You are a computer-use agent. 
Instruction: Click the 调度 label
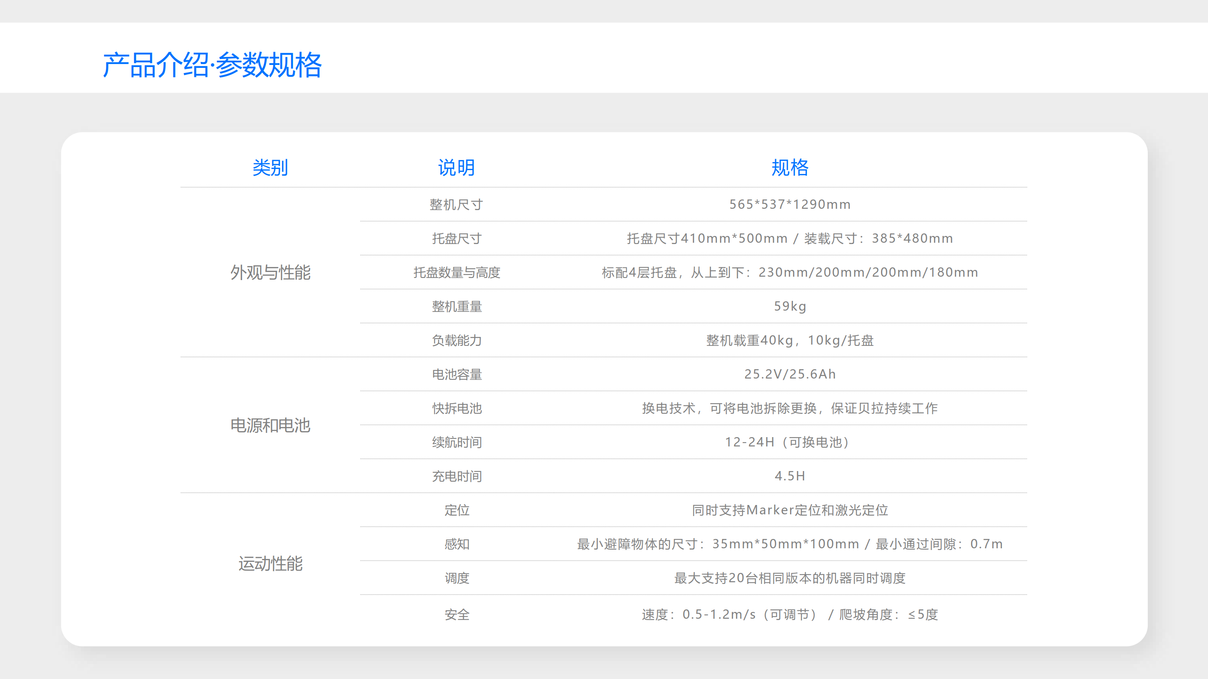click(x=456, y=578)
